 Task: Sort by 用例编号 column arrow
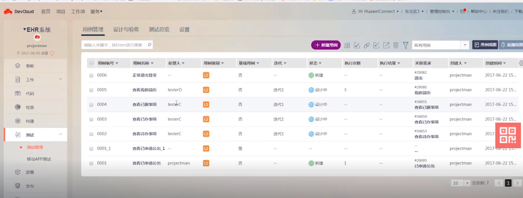[x=117, y=63]
